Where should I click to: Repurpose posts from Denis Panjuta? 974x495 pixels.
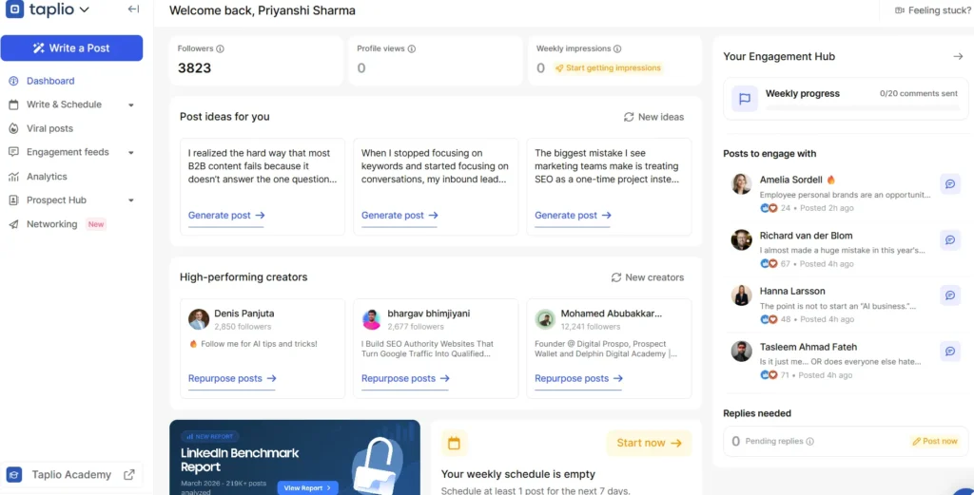pos(232,378)
